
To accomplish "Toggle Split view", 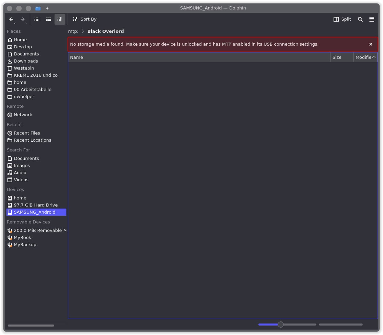I will pos(342,19).
